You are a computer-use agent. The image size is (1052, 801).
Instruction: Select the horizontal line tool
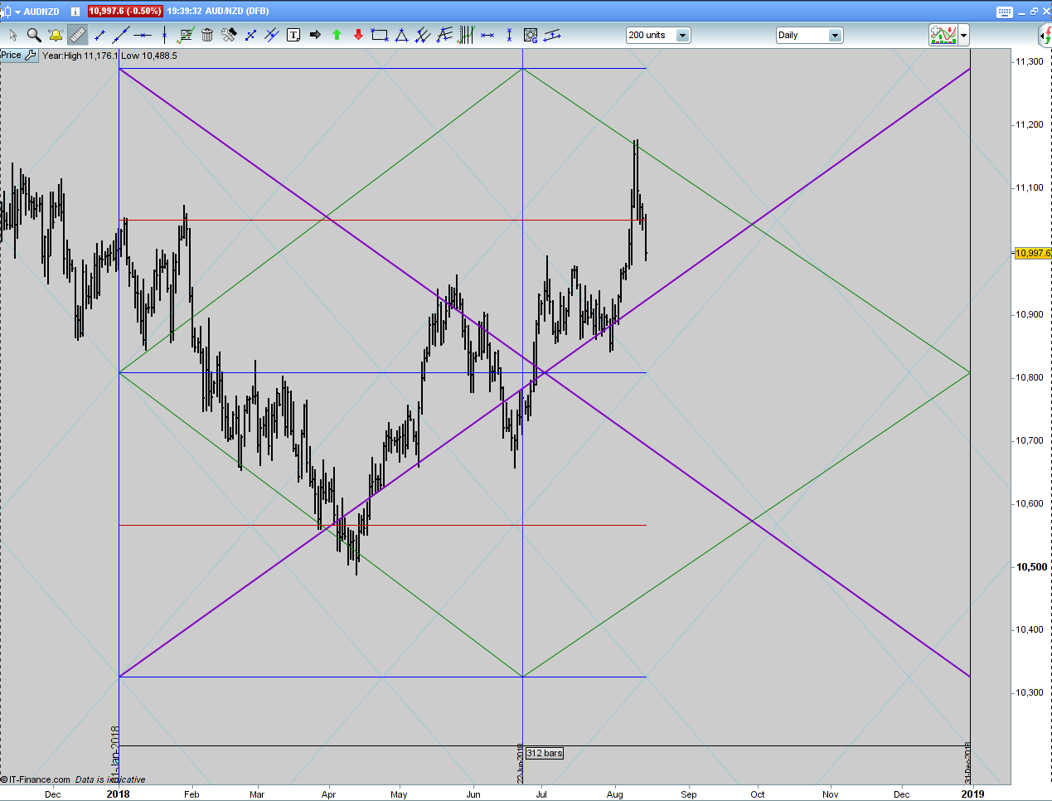coord(143,35)
